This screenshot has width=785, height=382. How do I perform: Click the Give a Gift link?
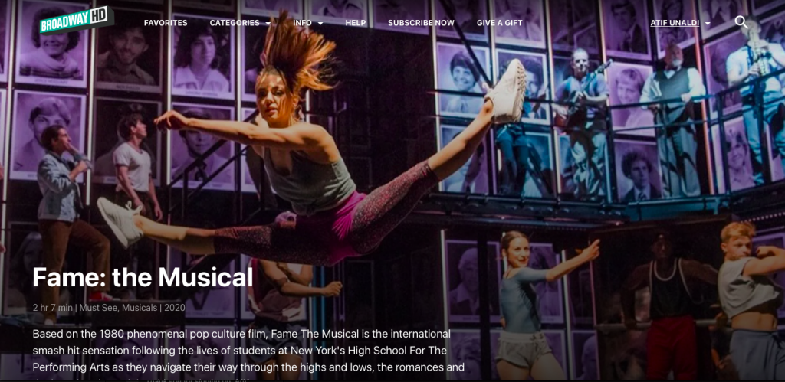500,23
